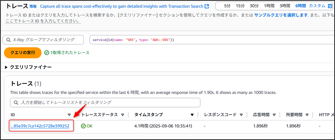Click the search icon in X-Ray group filter
The width and height of the screenshot is (335, 140).
tap(8, 40)
